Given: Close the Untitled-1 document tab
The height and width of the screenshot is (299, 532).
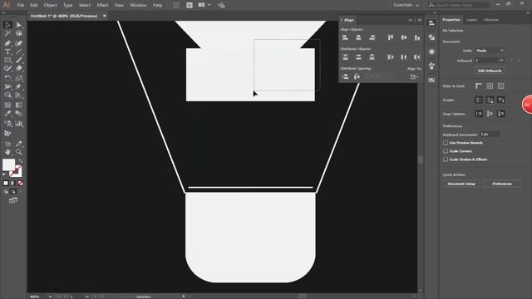Looking at the screenshot, I should tap(105, 16).
